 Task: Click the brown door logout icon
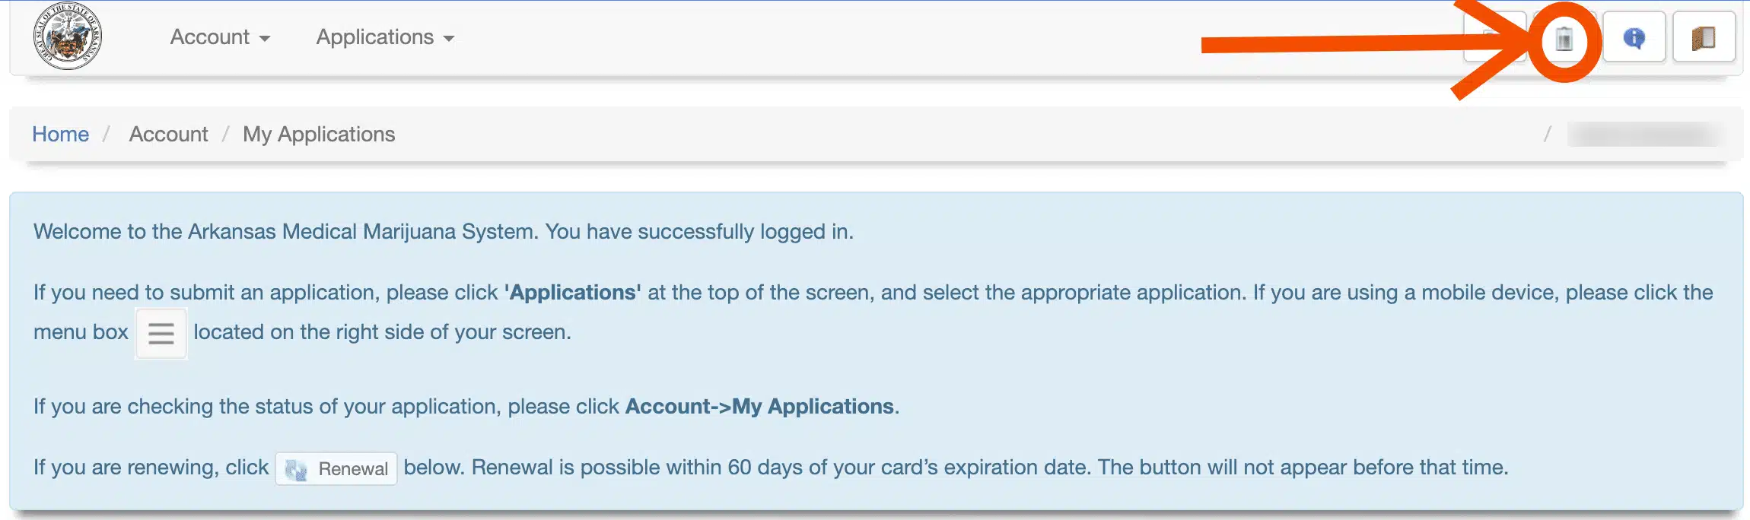(x=1704, y=37)
